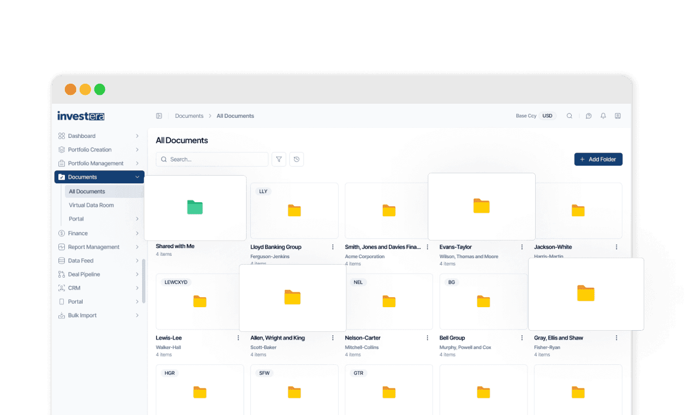Click the Deal Pipeline icon
Viewport: 695px width, 415px height.
point(61,275)
